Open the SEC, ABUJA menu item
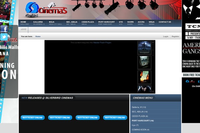200x133 pixels. 72,23
